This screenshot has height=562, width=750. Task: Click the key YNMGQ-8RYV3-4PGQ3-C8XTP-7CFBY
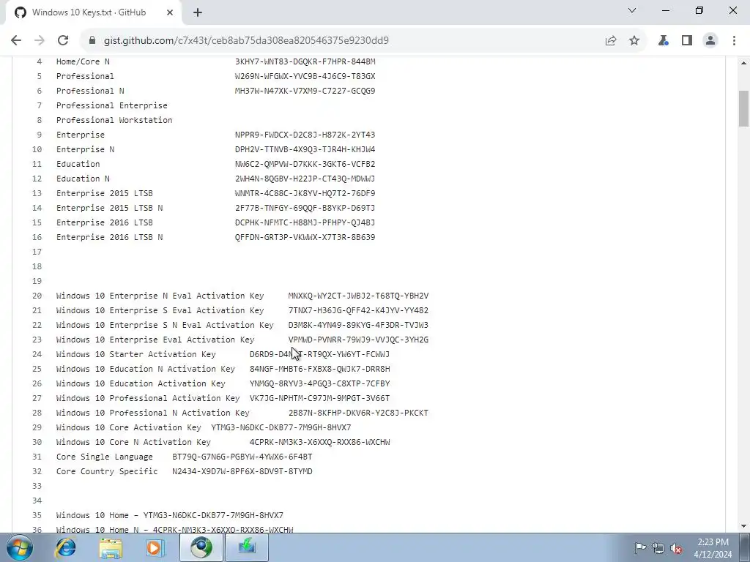coord(319,383)
